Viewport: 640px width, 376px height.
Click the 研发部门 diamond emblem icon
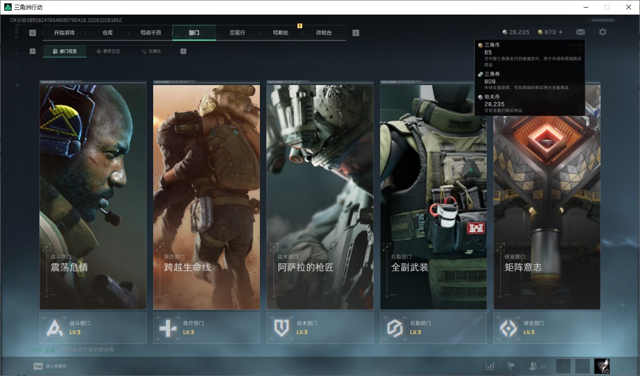pos(508,328)
